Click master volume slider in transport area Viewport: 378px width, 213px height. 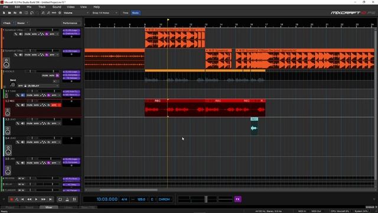click(x=206, y=199)
